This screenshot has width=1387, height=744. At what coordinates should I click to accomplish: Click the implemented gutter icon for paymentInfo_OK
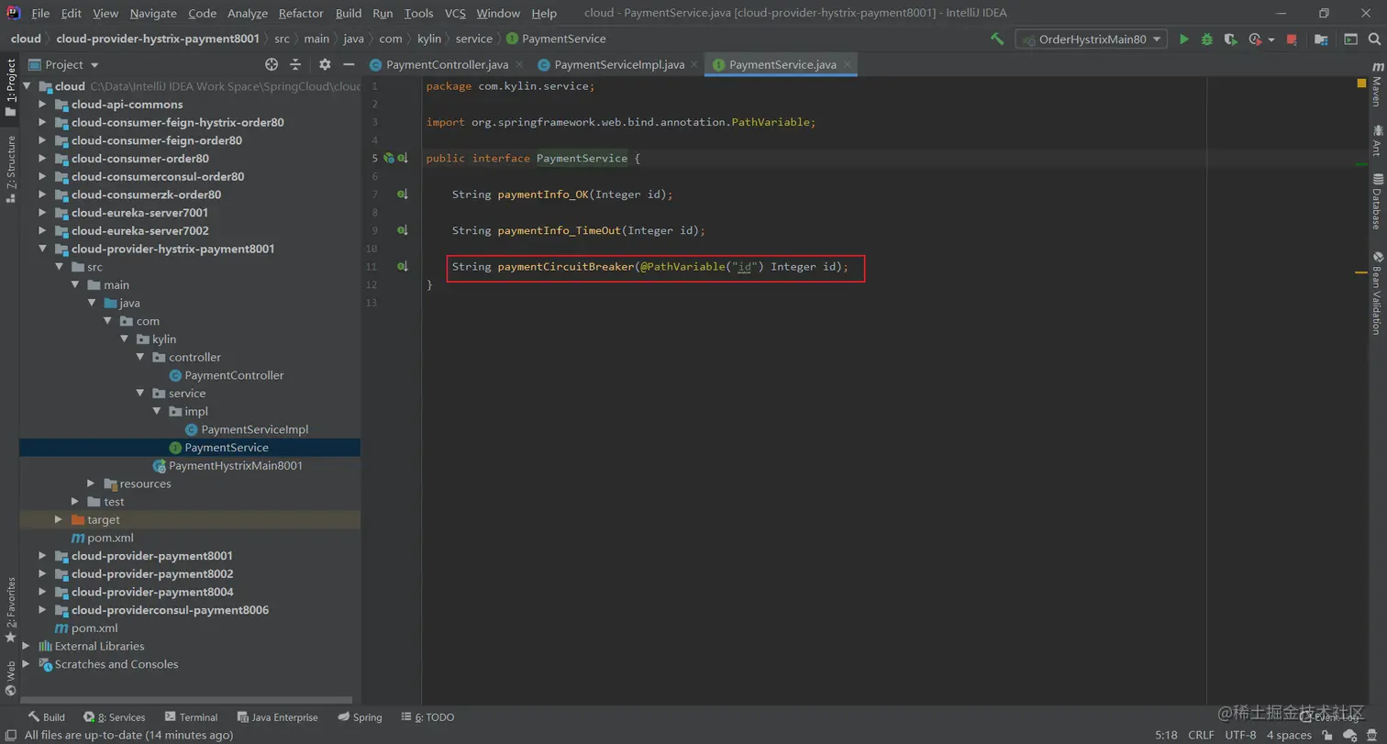click(402, 194)
